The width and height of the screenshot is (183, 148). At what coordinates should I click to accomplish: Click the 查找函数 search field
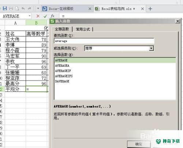click(x=104, y=41)
